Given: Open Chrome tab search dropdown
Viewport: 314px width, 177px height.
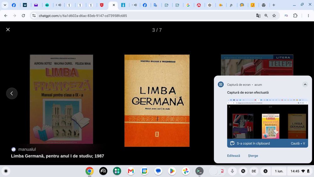Looking at the screenshot, I should [5, 5].
